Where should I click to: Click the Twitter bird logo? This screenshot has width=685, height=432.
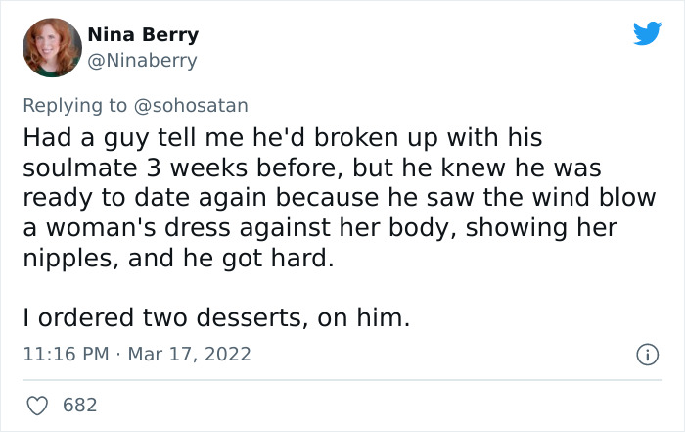click(647, 34)
